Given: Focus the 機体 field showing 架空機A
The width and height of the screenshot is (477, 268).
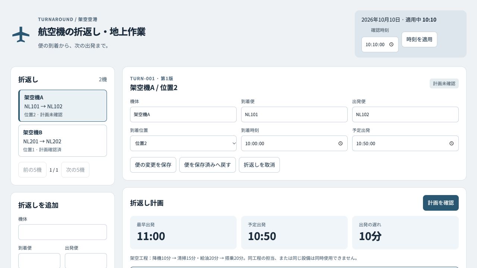Looking at the screenshot, I should tap(183, 115).
